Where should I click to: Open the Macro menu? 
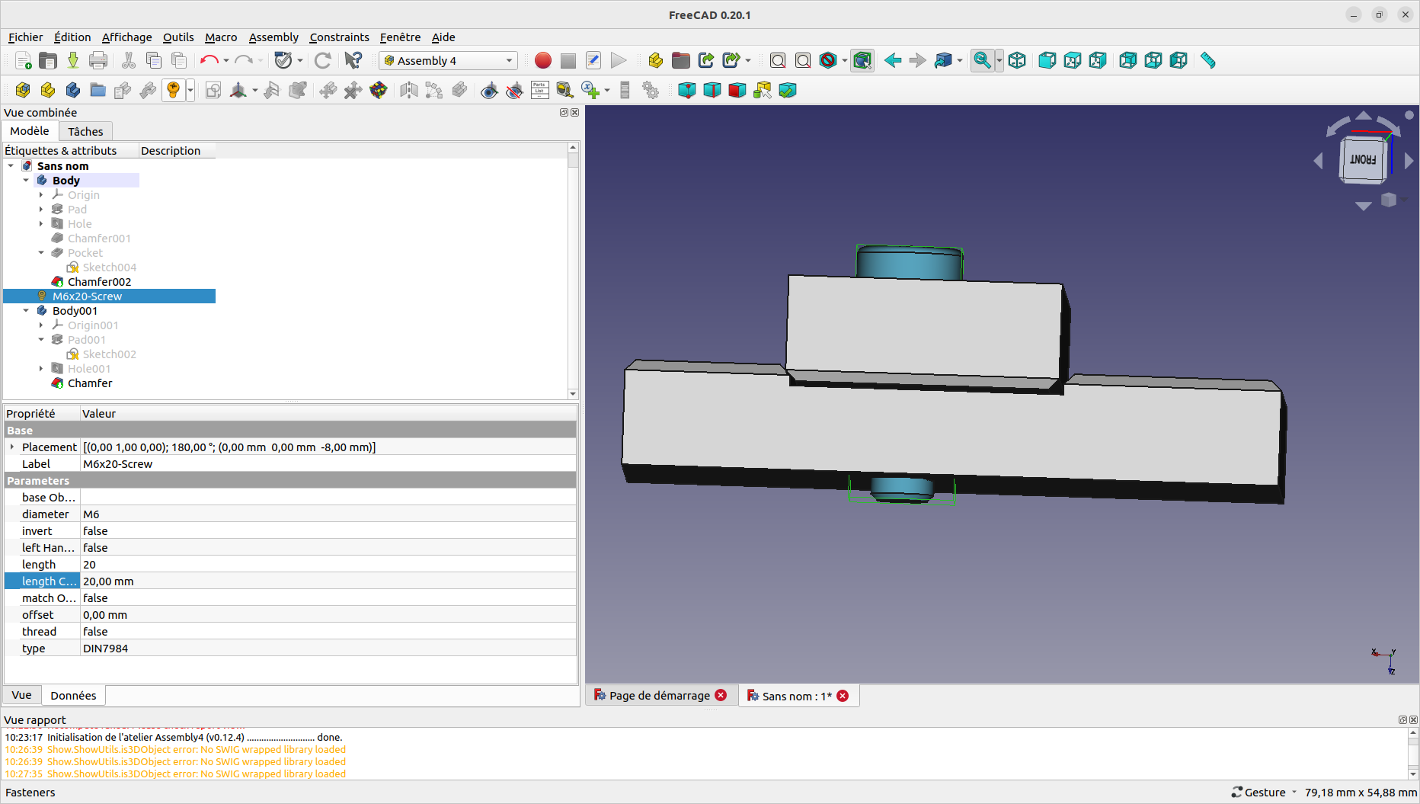(x=221, y=37)
